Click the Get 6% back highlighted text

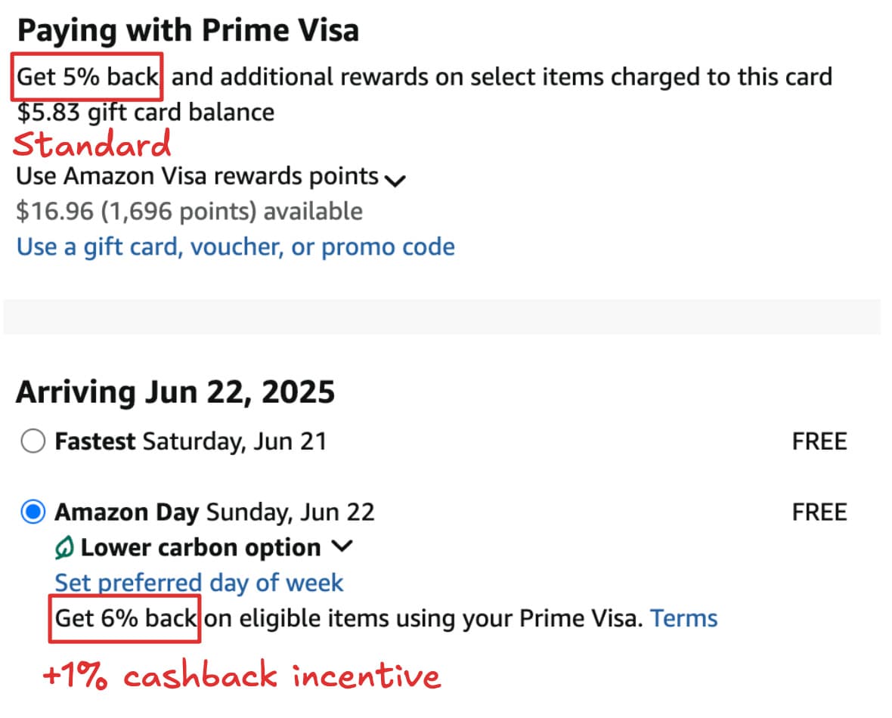pyautogui.click(x=125, y=618)
